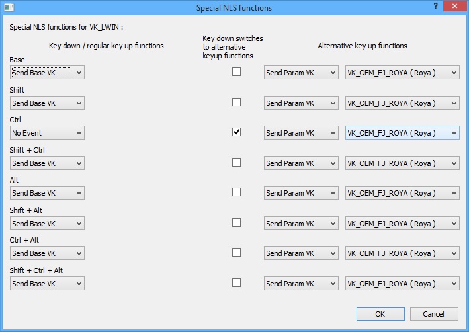Image resolution: width=469 pixels, height=332 pixels.
Task: Enable the Base row alternative keyup checkbox
Action: click(x=236, y=72)
